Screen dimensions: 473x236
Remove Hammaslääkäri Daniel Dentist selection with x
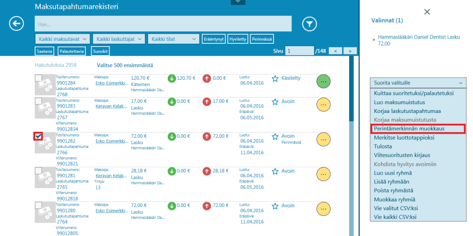pyautogui.click(x=374, y=40)
